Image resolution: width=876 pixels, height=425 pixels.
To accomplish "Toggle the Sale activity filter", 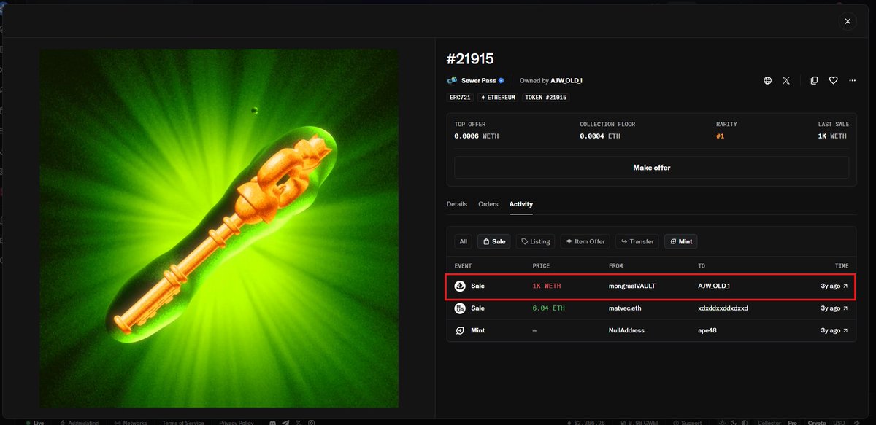I will point(493,241).
